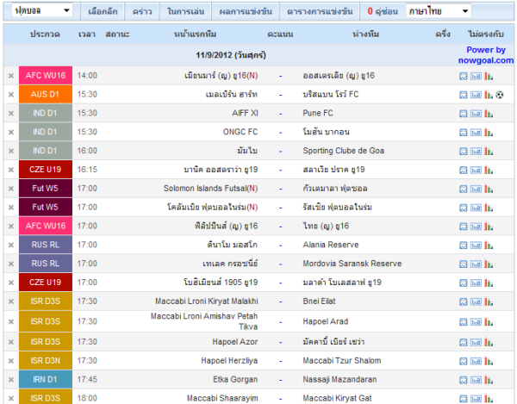Follow the Power by nowgoal.com link

tap(486, 55)
